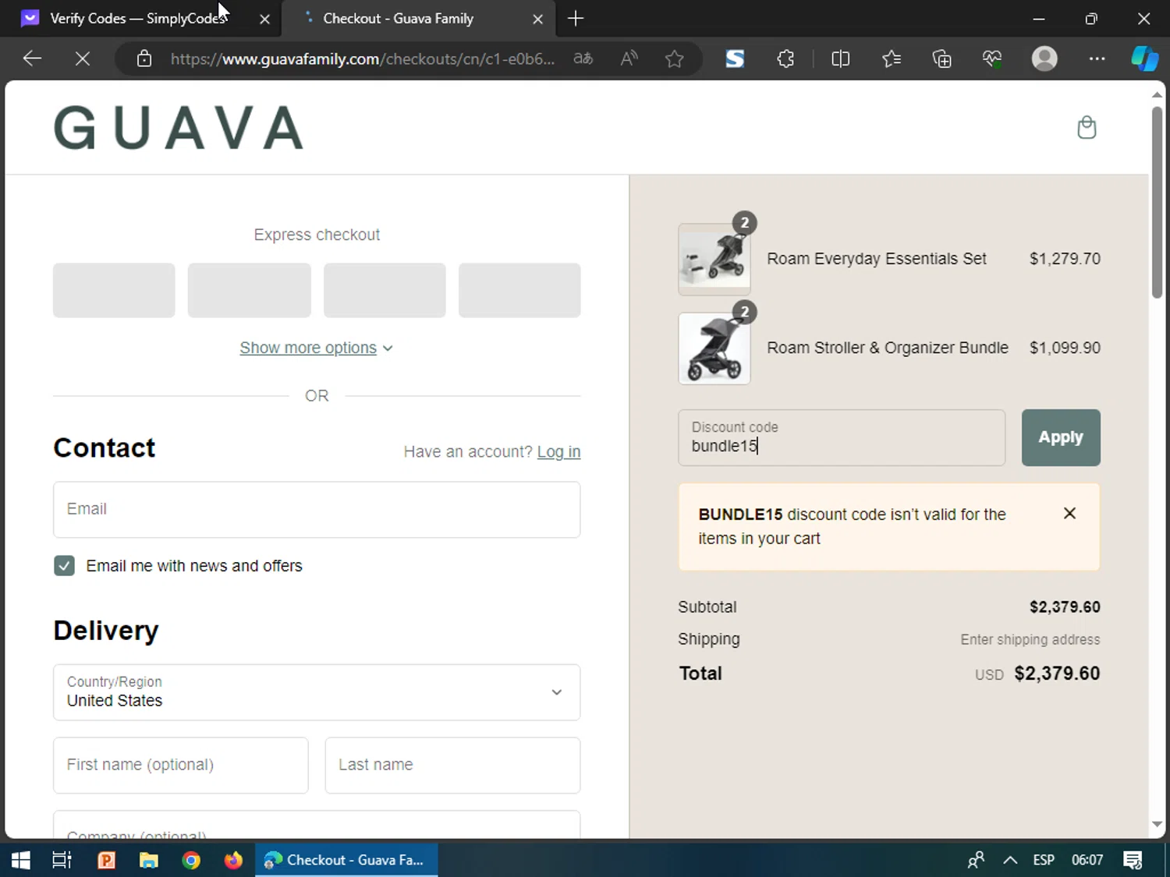The height and width of the screenshot is (877, 1170).
Task: Open the taskbar clock showing 06:07
Action: pos(1087,860)
